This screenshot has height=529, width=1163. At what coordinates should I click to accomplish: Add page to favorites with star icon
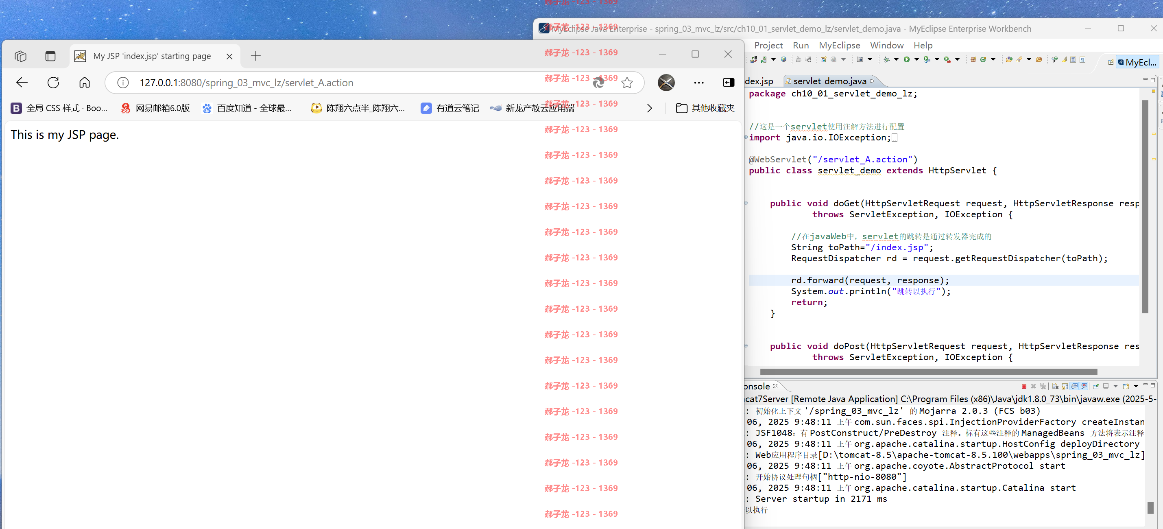pos(626,83)
